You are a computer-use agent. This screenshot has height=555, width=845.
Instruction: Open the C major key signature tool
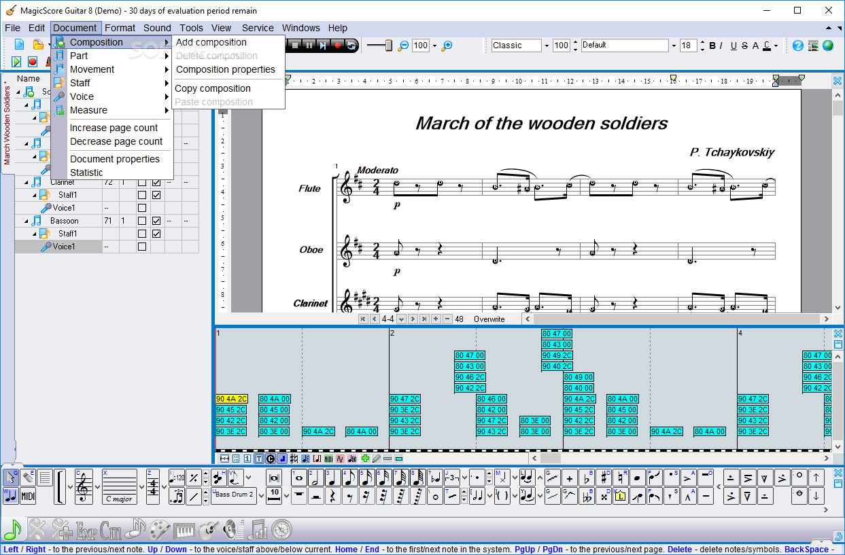click(119, 486)
